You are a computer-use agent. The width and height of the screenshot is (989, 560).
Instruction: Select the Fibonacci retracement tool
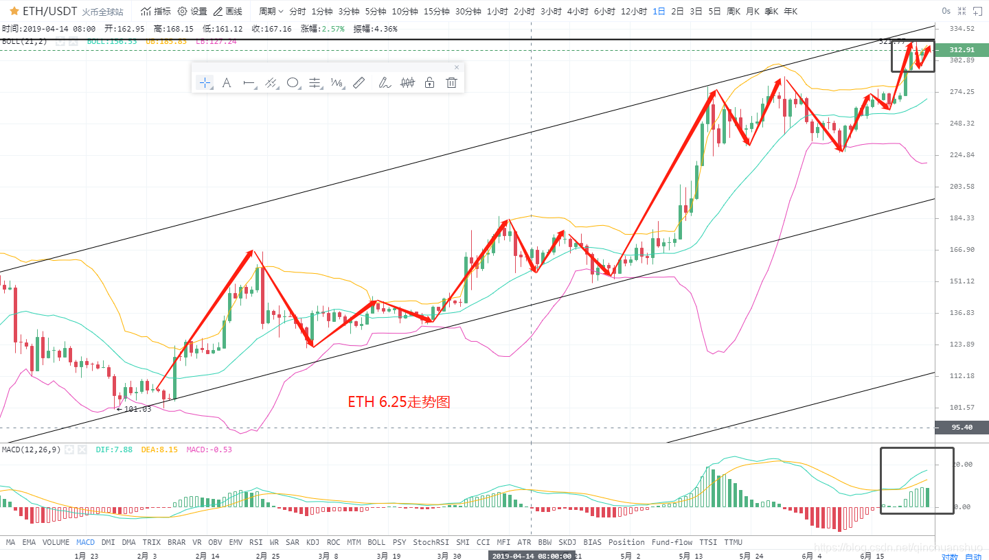coord(315,83)
